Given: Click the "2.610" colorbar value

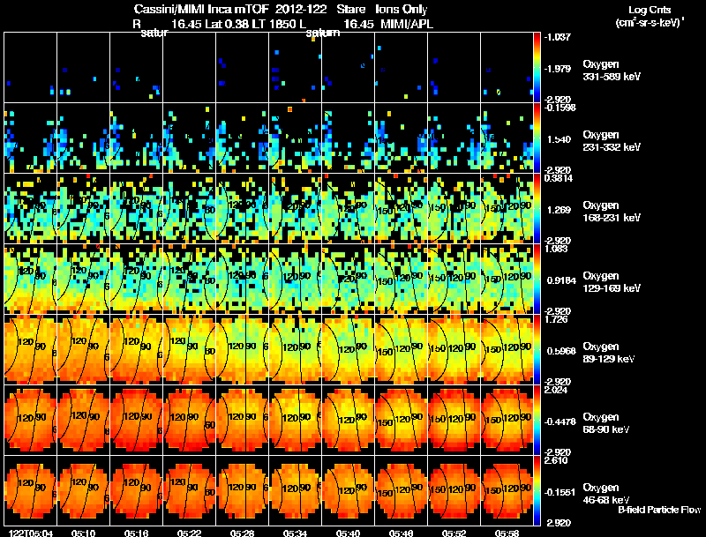Looking at the screenshot, I should point(556,460).
